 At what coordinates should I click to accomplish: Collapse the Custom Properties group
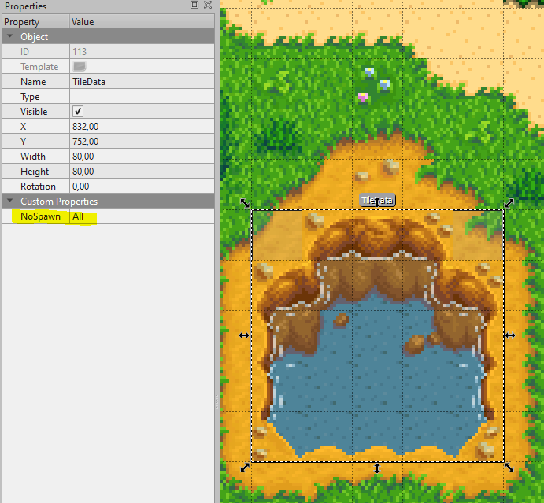[x=10, y=202]
